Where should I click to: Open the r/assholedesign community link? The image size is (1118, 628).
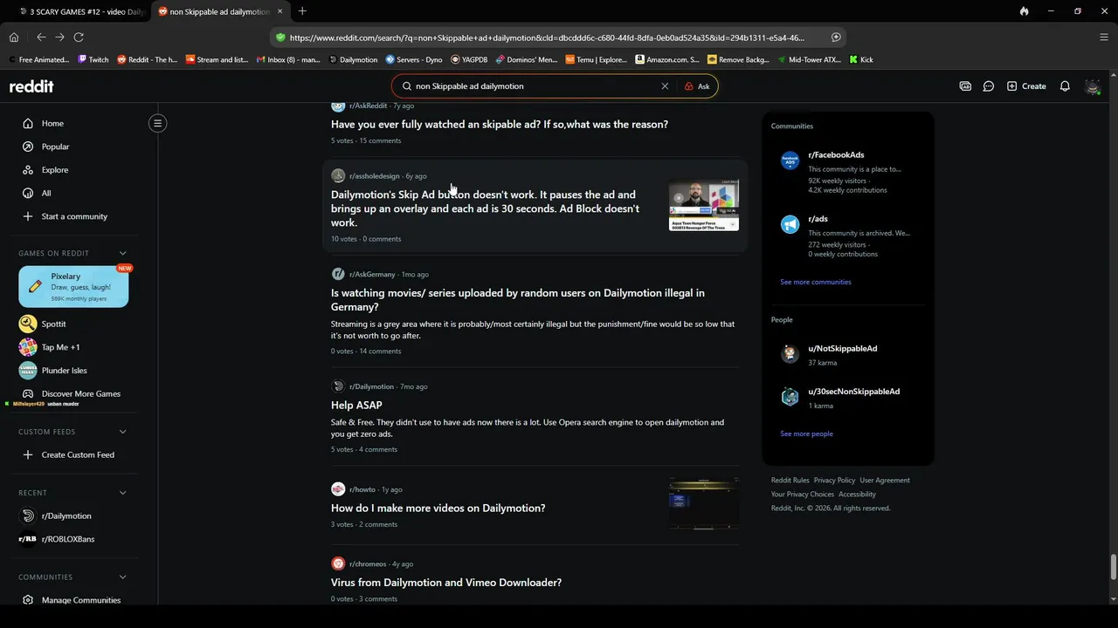pyautogui.click(x=374, y=176)
